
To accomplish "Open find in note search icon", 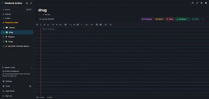I will click(111, 25).
